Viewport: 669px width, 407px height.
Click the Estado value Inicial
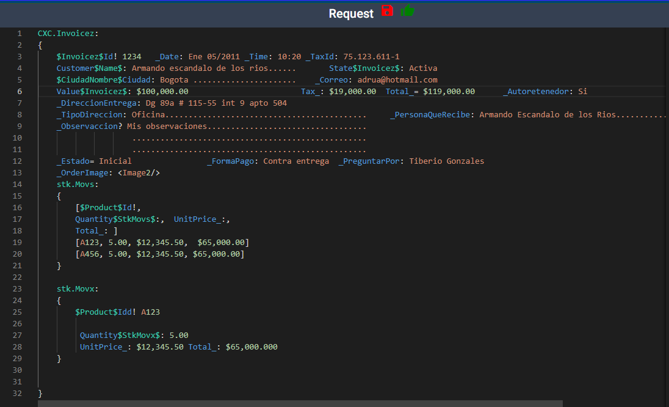(x=115, y=161)
